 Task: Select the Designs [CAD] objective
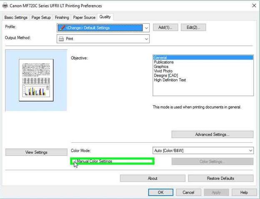click(x=165, y=76)
